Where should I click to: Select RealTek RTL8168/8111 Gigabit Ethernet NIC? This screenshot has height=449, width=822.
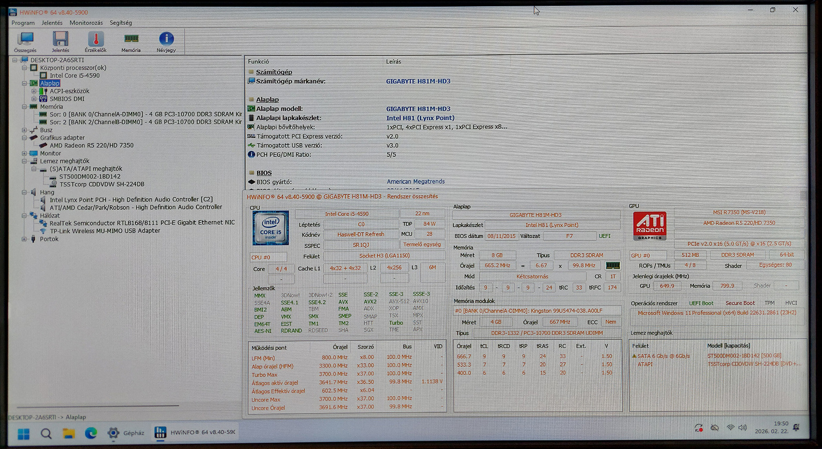point(142,223)
